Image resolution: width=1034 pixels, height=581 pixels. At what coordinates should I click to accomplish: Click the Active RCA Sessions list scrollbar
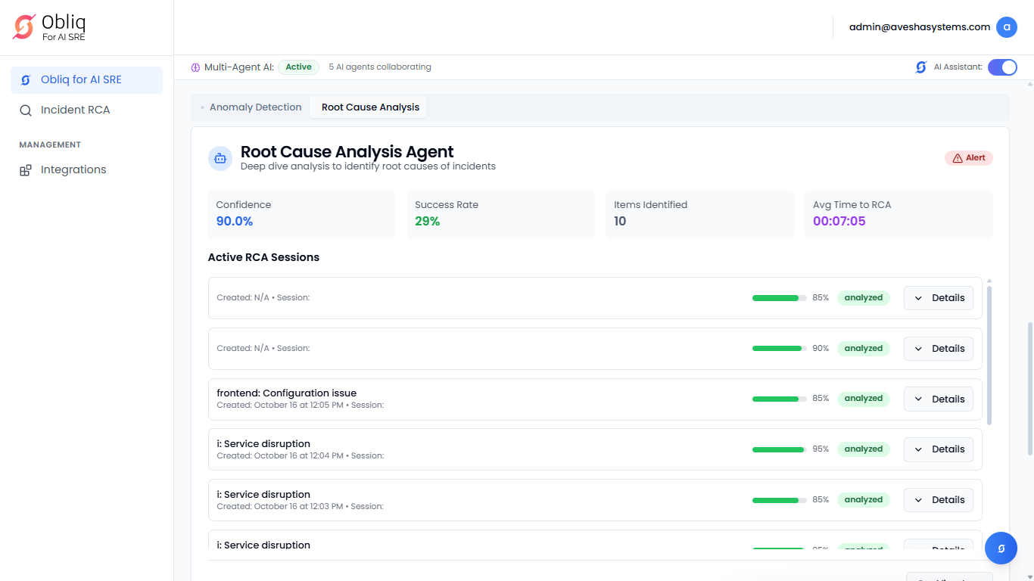(x=989, y=356)
